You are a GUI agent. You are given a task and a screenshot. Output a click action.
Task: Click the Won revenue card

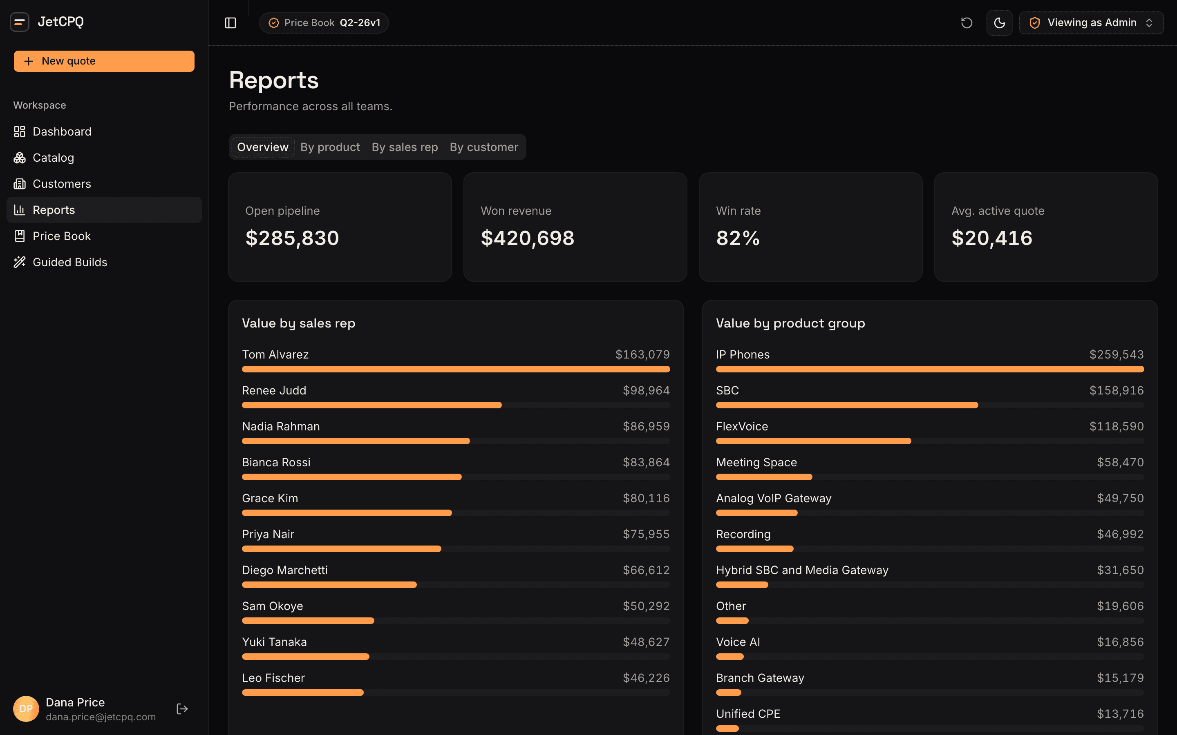575,227
